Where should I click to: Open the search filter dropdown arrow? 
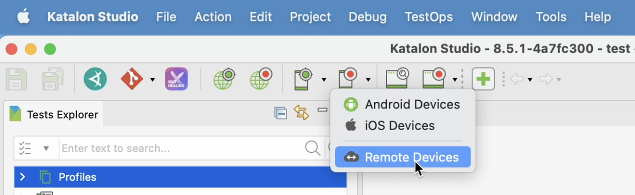[46, 148]
